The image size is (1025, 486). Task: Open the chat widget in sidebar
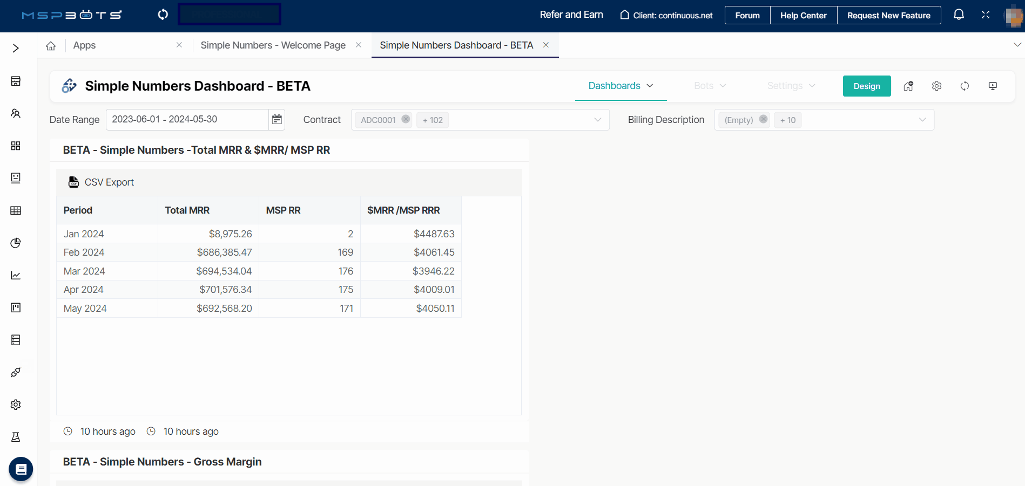21,469
